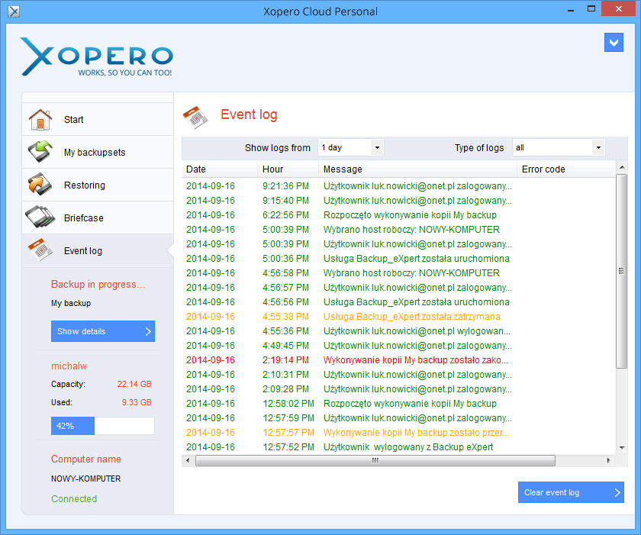Sort by the Date column header

point(220,169)
